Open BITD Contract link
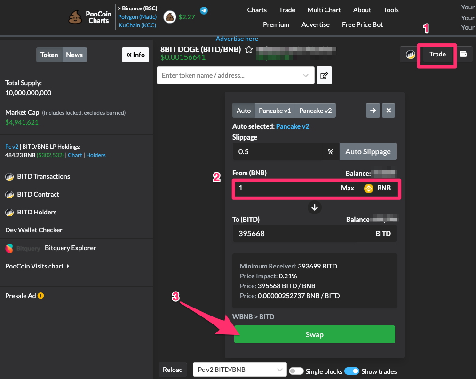The image size is (476, 379). [x=38, y=194]
